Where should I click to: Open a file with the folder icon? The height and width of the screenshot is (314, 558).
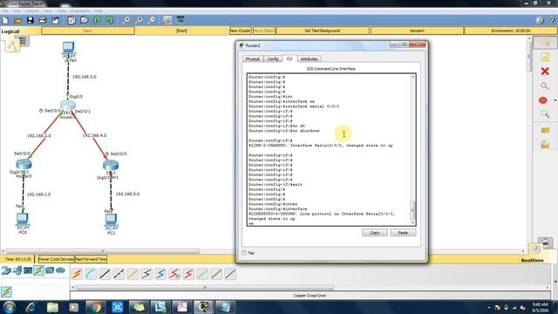point(17,20)
